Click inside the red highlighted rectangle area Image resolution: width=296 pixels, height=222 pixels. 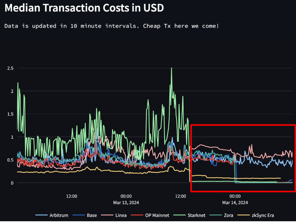(x=243, y=158)
